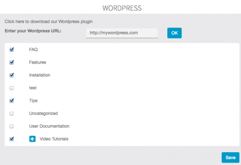Click the Tips category label

click(x=33, y=101)
